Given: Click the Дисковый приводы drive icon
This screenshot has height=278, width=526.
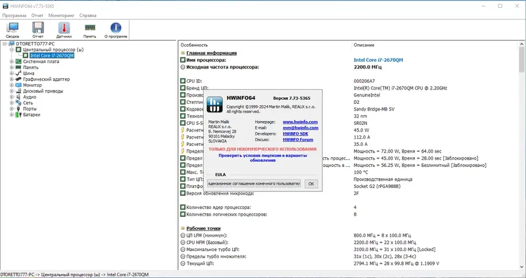Looking at the screenshot, I should (18, 91).
